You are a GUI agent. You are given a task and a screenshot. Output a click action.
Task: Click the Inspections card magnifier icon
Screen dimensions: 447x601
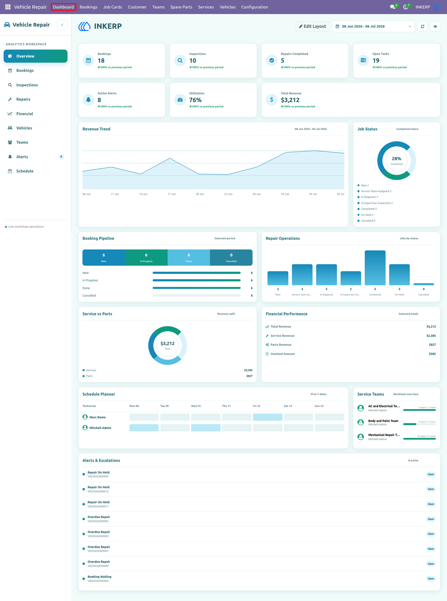[x=180, y=60]
